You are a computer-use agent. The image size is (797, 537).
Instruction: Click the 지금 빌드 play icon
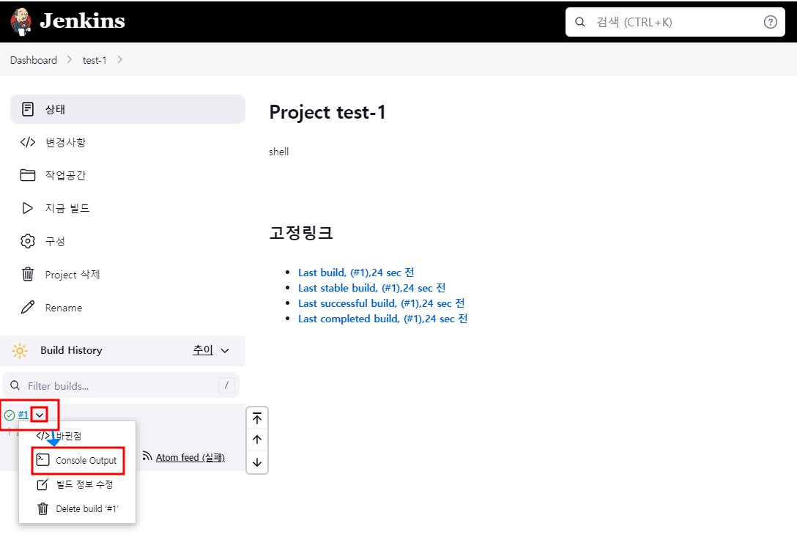[x=27, y=208]
